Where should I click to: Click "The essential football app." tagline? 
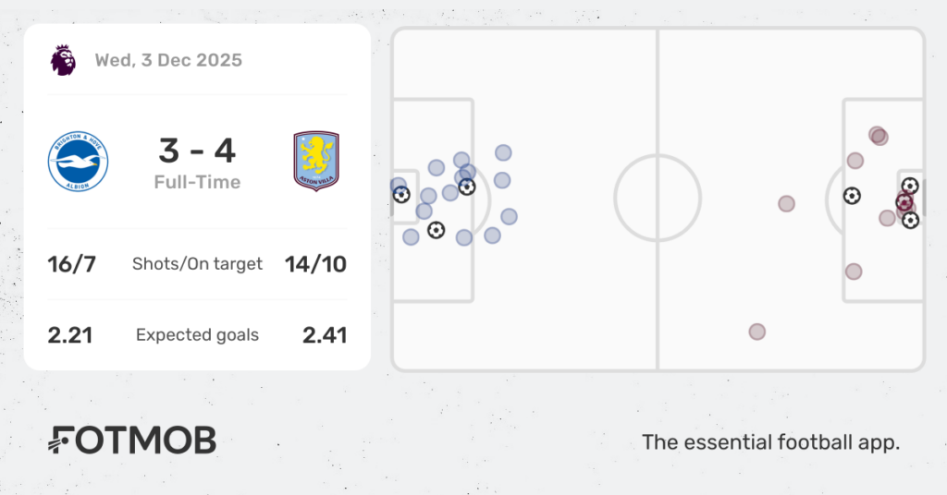770,442
